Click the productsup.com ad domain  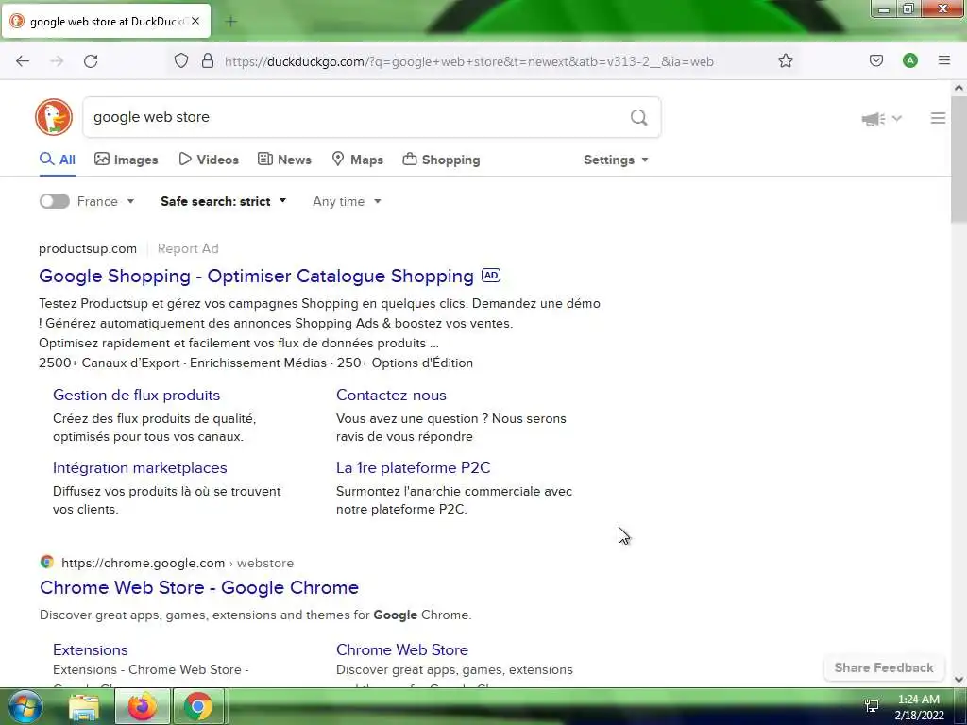pos(88,248)
